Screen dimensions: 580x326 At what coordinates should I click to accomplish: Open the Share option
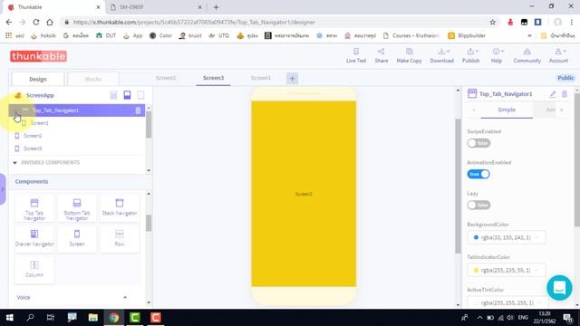coord(382,55)
